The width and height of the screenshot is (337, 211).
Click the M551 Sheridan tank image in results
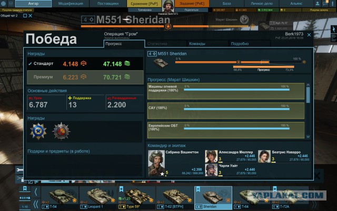coord(160,63)
